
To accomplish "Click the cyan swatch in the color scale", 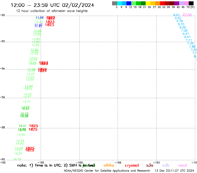I will click(120, 3).
